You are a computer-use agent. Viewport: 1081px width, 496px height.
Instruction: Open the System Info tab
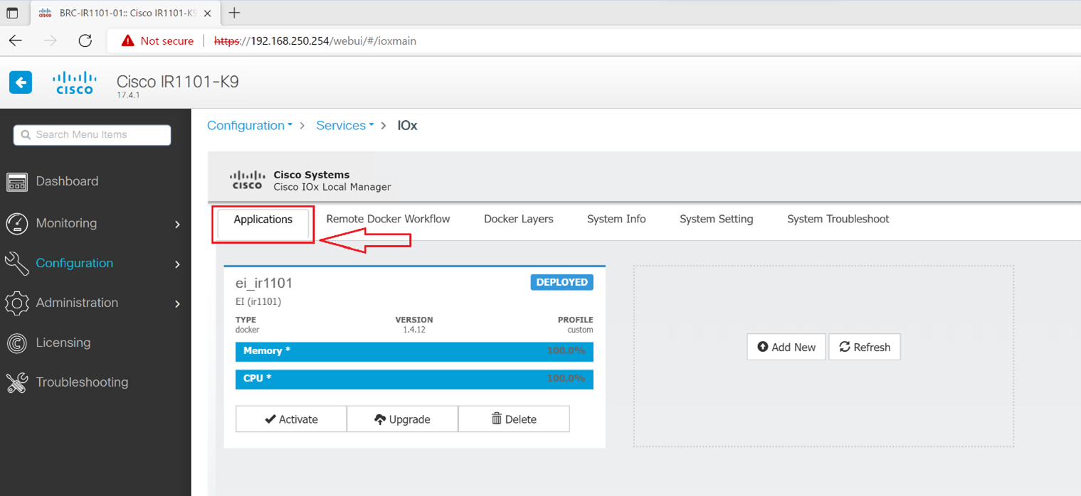[x=616, y=219]
